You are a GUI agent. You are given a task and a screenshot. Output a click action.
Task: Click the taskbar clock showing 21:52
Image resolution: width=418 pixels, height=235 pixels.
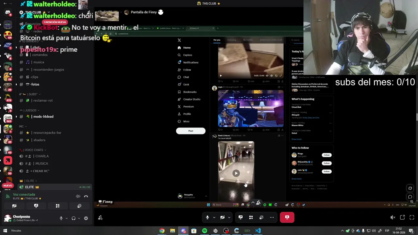(x=398, y=231)
